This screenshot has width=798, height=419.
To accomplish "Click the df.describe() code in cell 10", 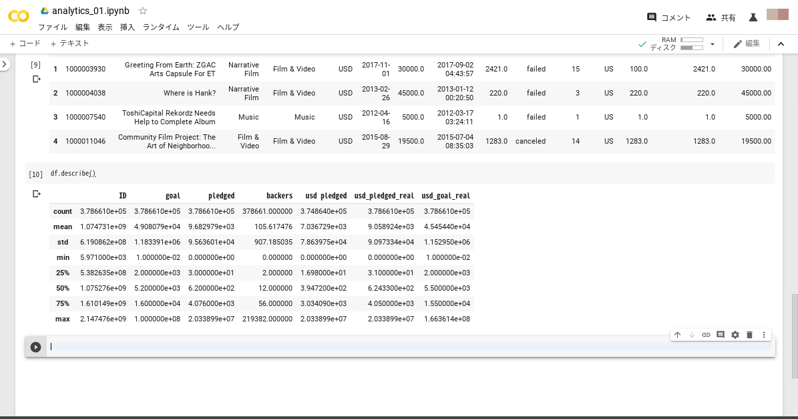I will [73, 173].
